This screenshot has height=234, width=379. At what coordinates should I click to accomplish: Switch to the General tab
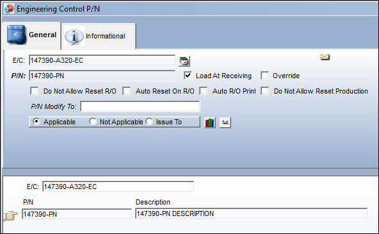(x=31, y=35)
